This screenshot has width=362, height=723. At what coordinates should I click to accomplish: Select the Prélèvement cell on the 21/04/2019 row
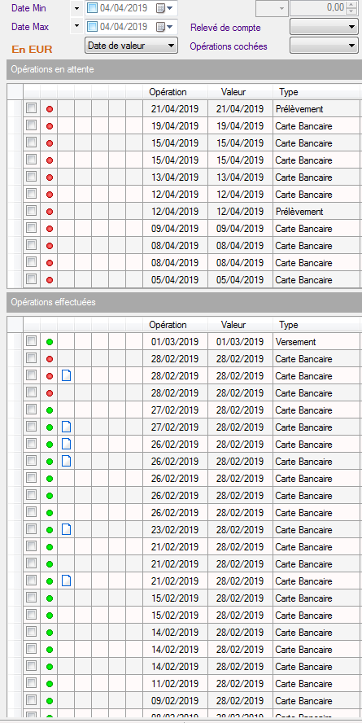[x=317, y=109]
